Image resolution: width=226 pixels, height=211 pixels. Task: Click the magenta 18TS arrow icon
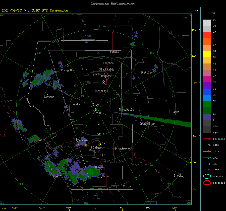tap(207, 170)
